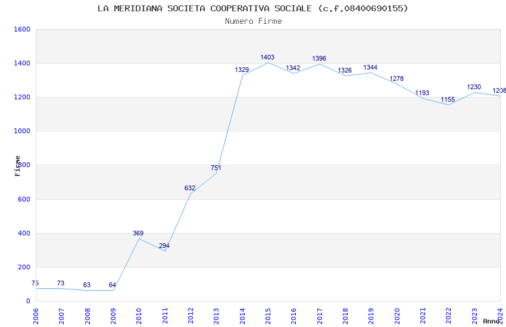Click the year 2010 on the x-axis
The image size is (506, 327).
(139, 316)
